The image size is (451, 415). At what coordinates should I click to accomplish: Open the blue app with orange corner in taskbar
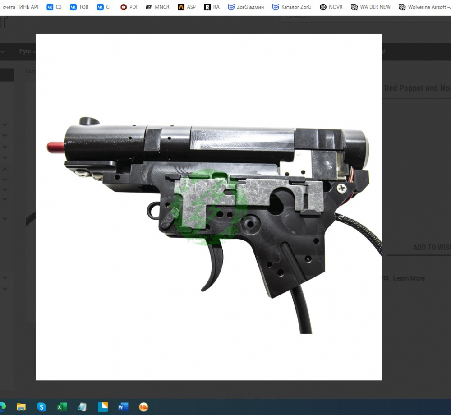tap(103, 407)
